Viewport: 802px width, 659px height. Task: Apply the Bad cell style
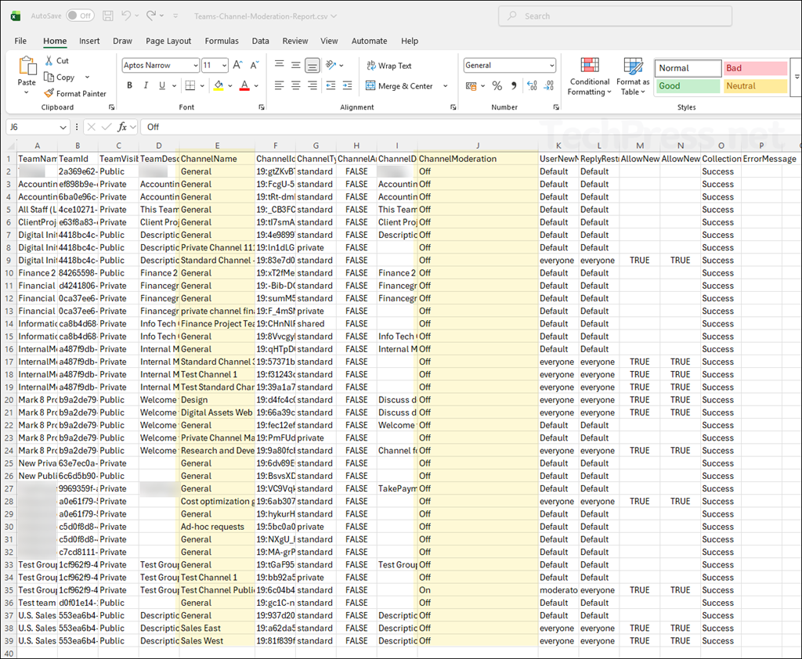755,68
